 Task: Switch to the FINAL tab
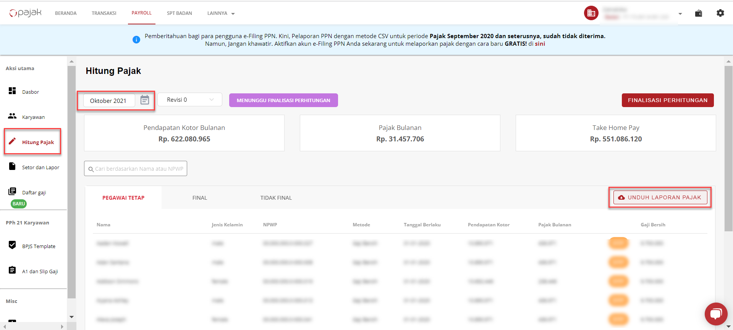(199, 198)
